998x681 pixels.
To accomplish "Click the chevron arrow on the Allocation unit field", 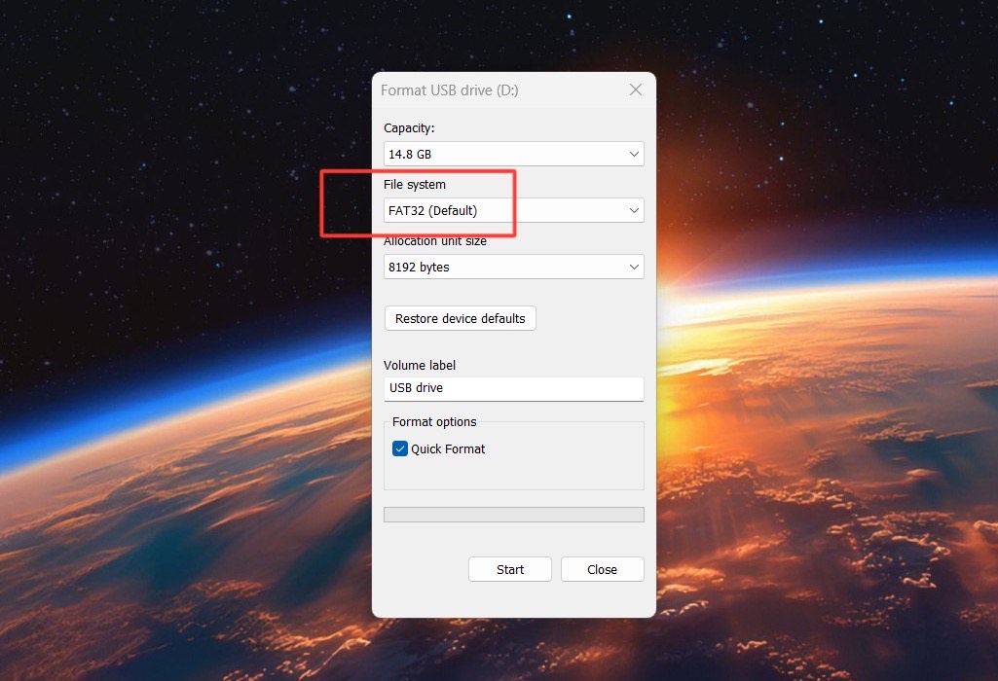I will pyautogui.click(x=634, y=267).
